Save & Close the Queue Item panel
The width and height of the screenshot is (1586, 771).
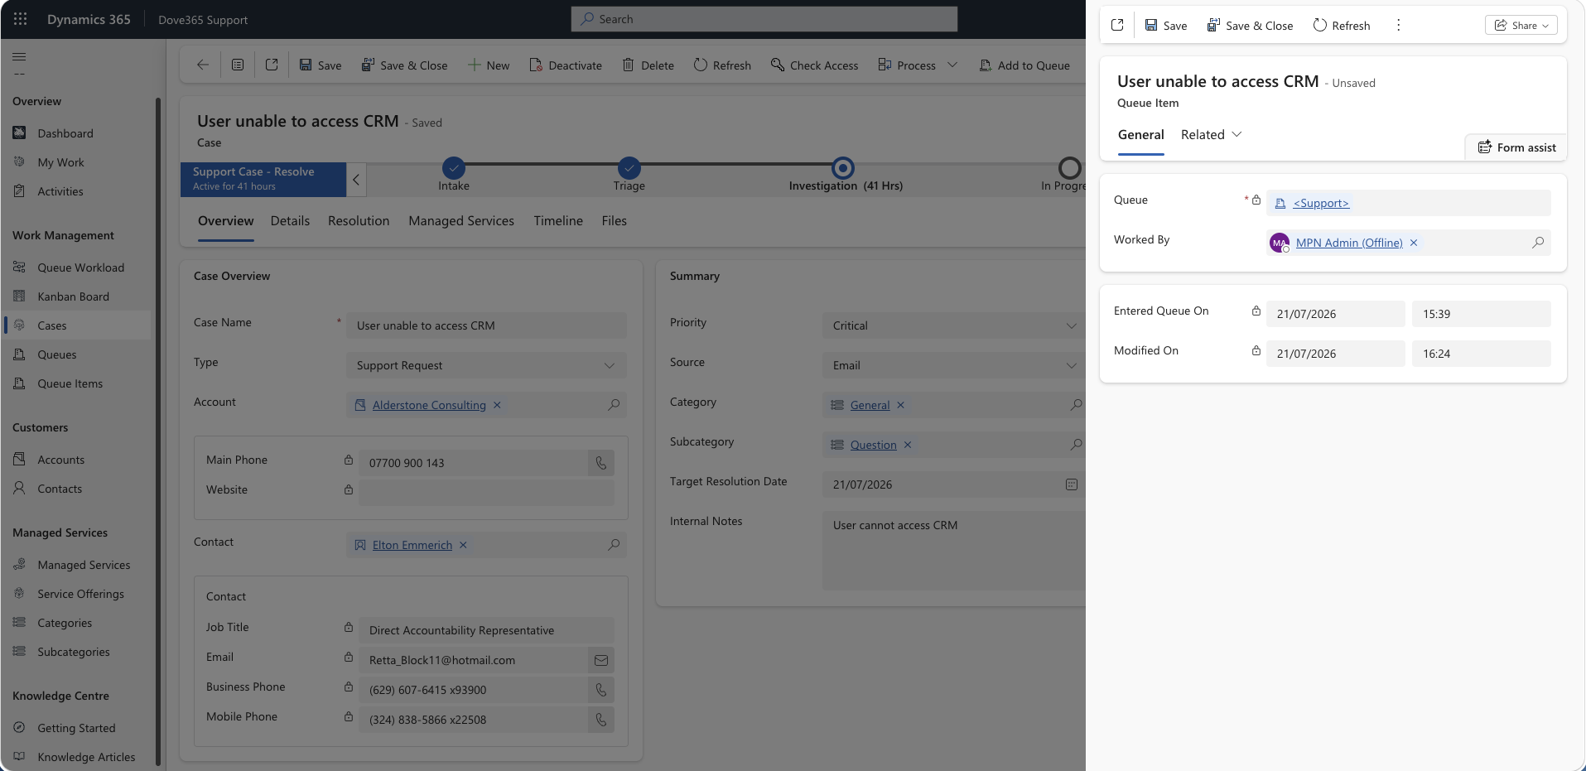pyautogui.click(x=1250, y=26)
